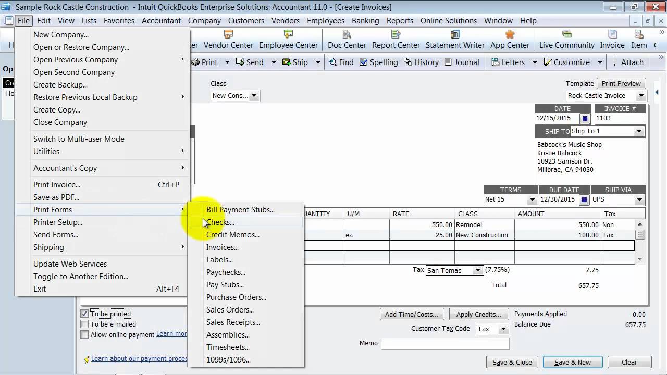Open the calendar icon beside invoice DATE
Viewport: 667px width, 375px height.
pyautogui.click(x=585, y=118)
